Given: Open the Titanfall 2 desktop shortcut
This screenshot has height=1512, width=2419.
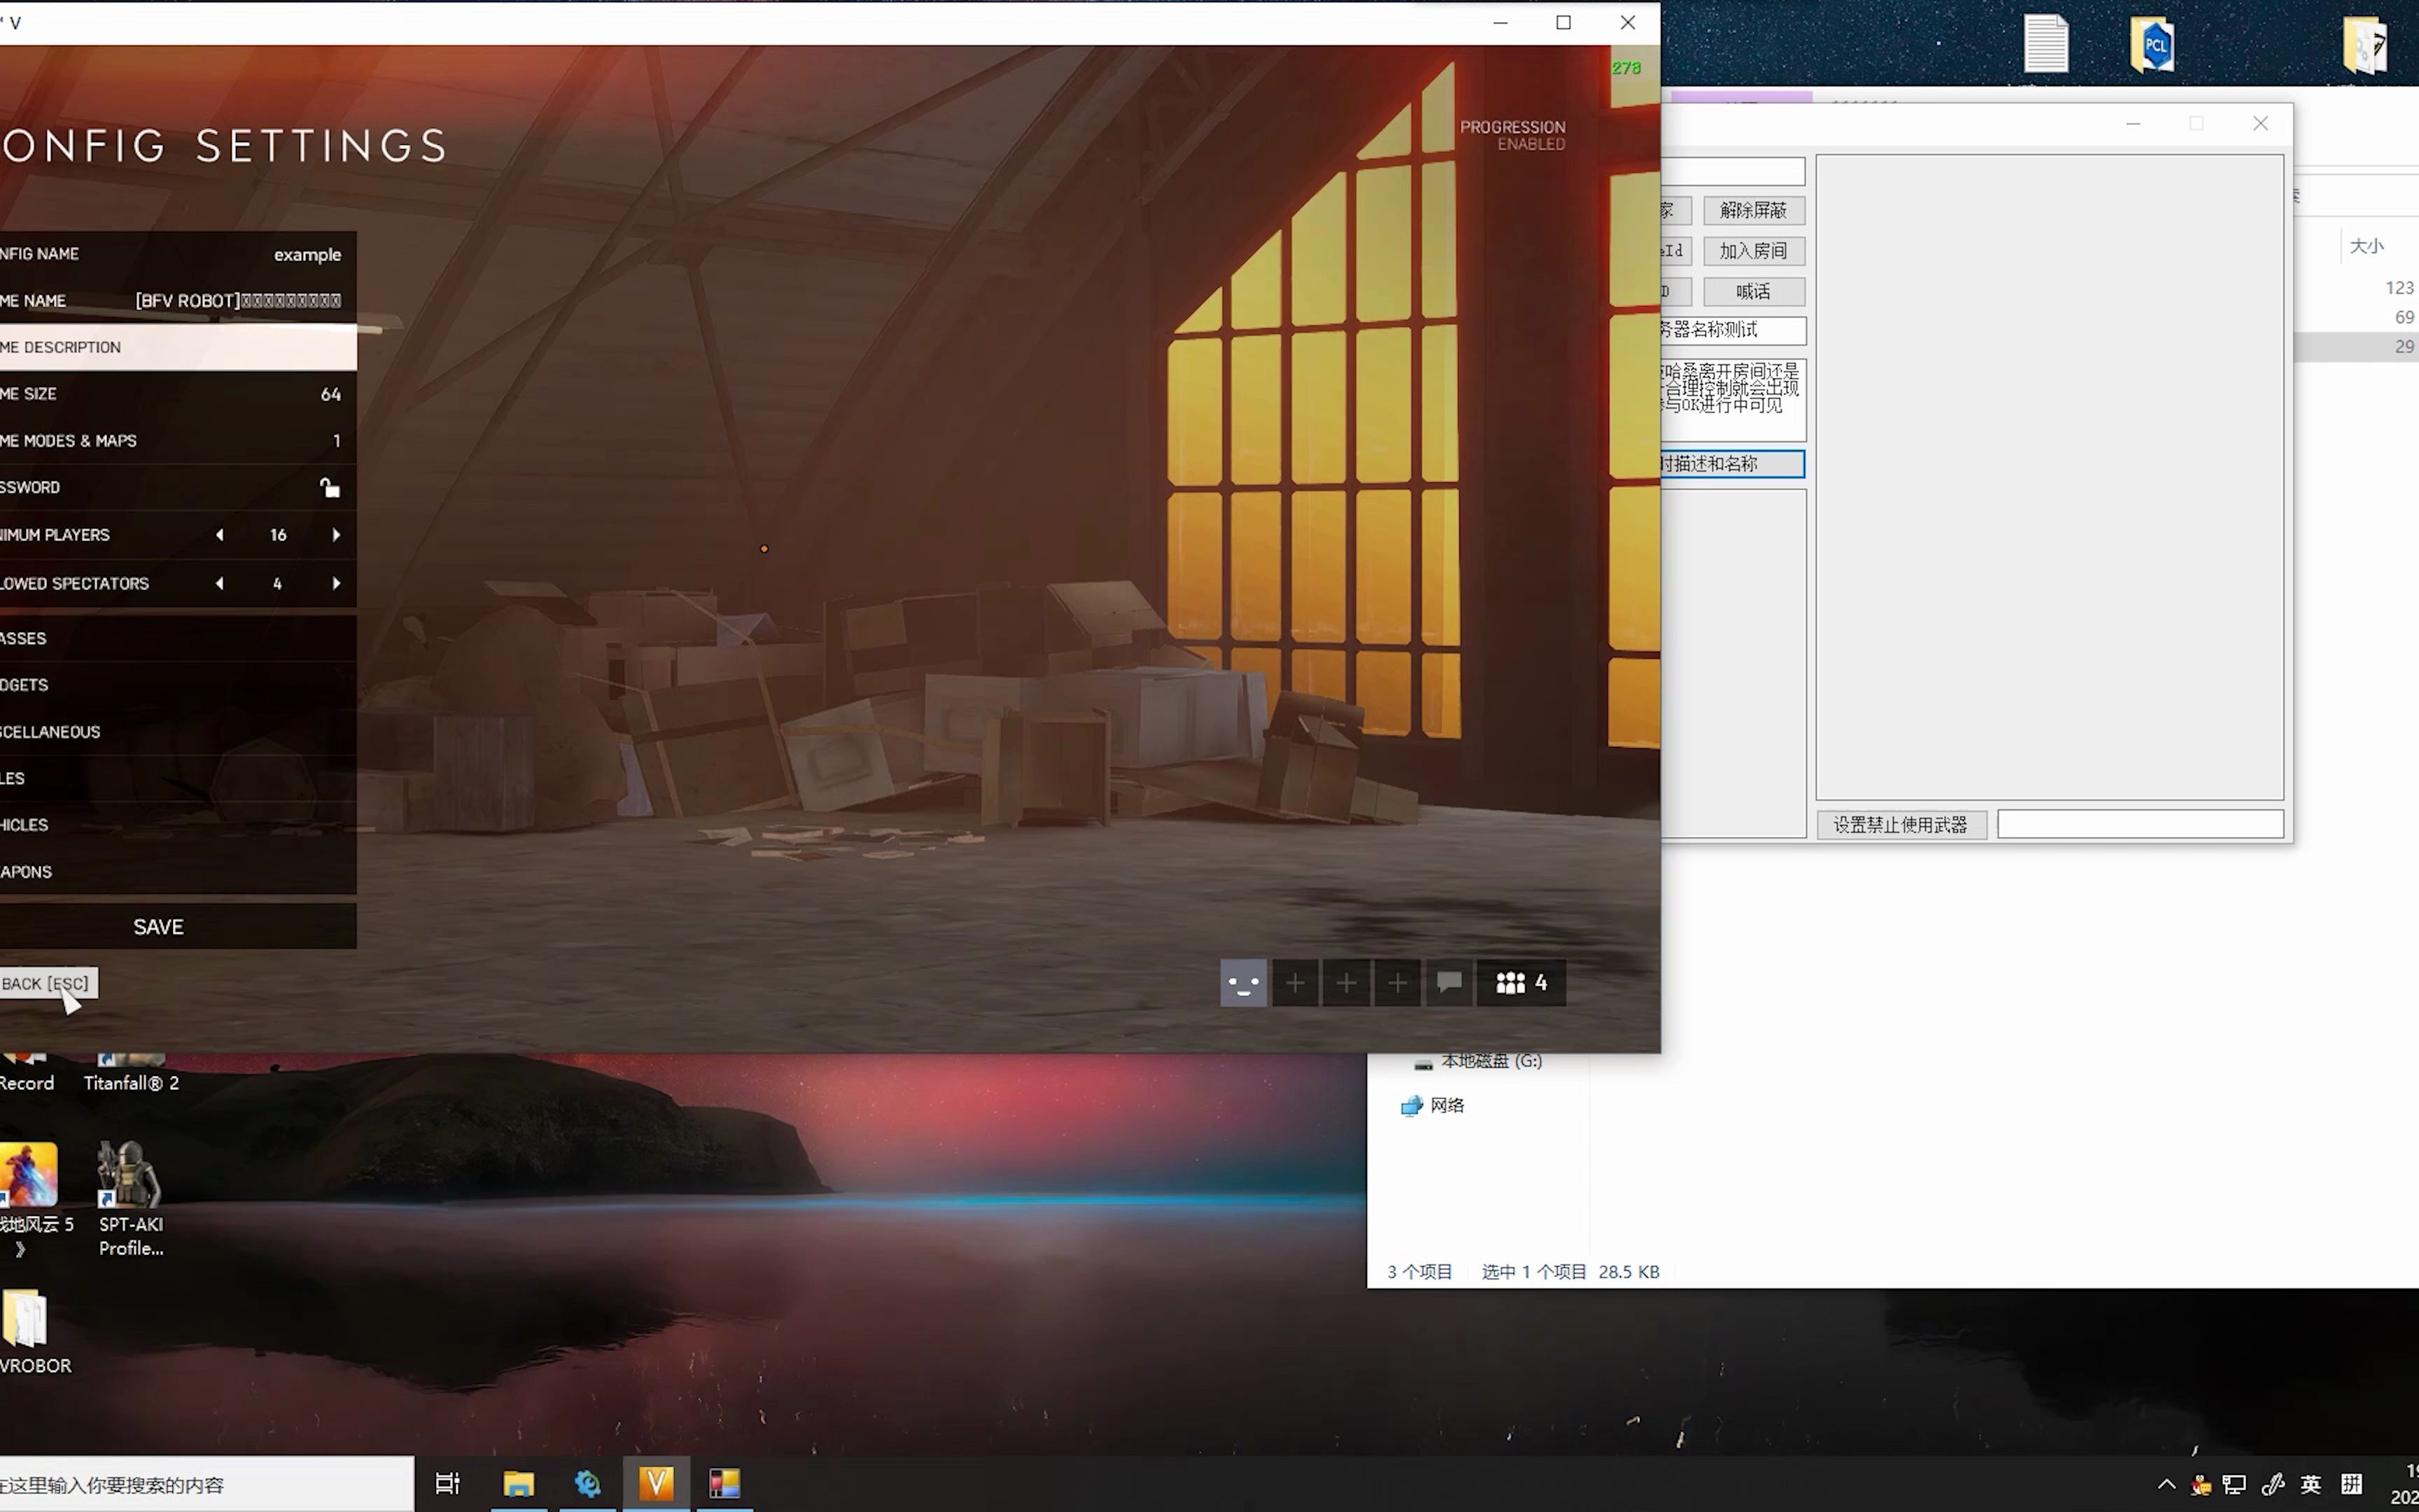Looking at the screenshot, I should click(131, 1073).
